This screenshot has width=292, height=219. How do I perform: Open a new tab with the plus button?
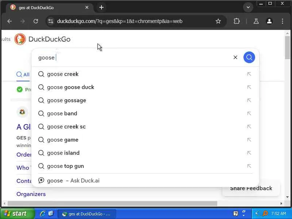101,7
